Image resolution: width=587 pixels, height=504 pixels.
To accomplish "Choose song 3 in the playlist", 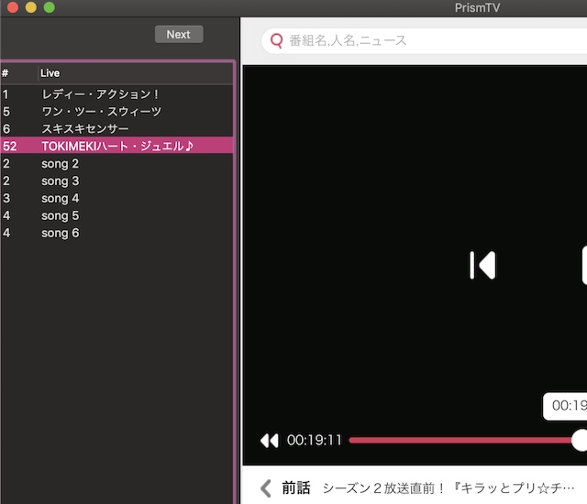I will [x=61, y=181].
